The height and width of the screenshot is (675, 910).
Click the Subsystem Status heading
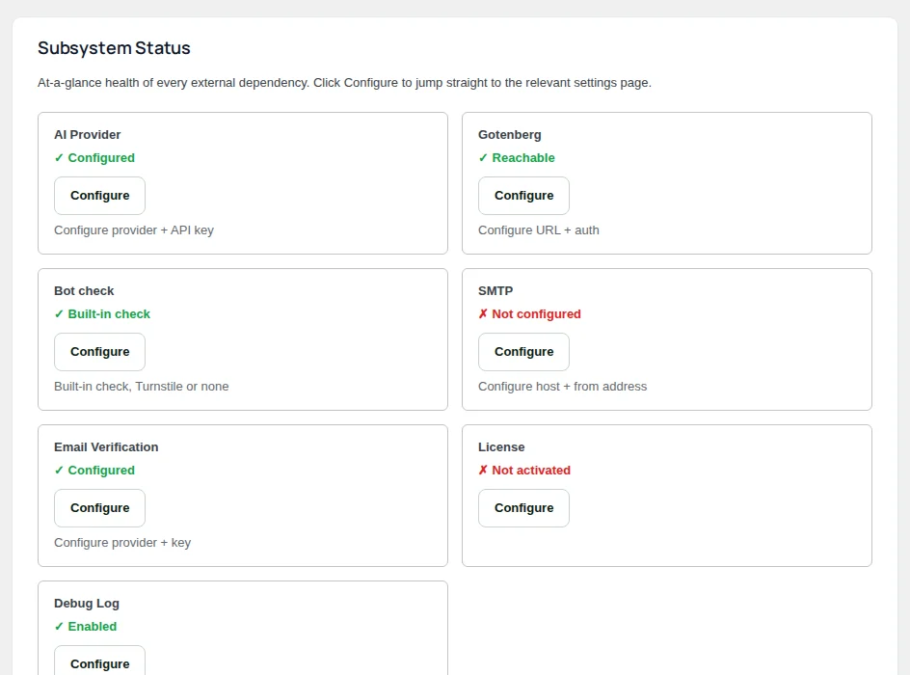coord(114,48)
